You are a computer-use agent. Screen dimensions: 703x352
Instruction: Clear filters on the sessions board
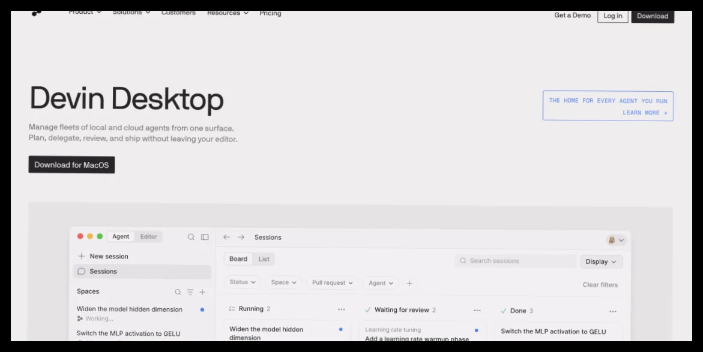coord(600,285)
